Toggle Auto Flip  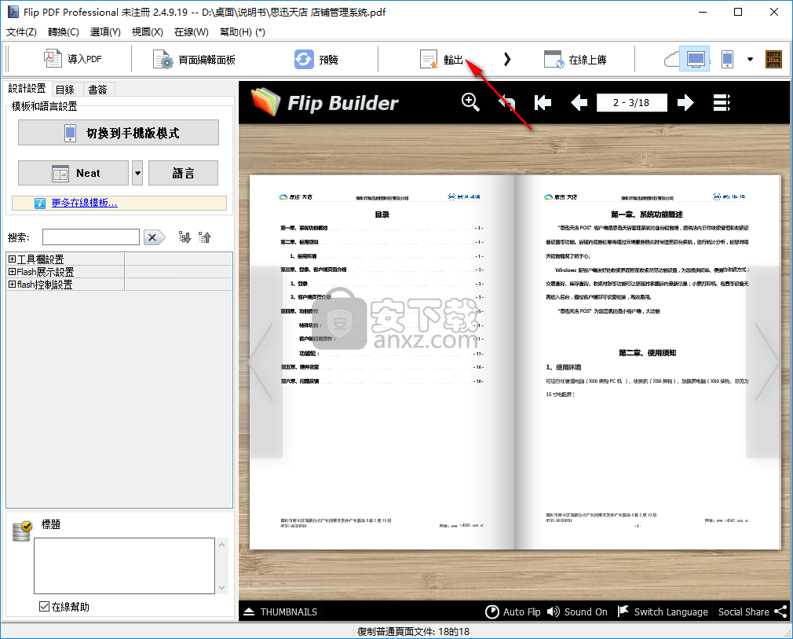click(513, 611)
